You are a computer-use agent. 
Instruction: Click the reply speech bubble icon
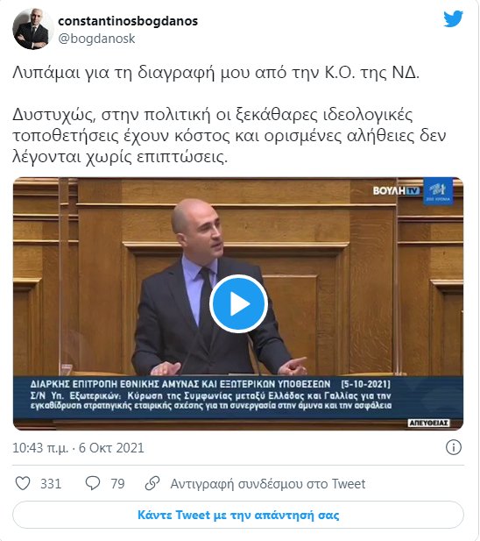(93, 483)
